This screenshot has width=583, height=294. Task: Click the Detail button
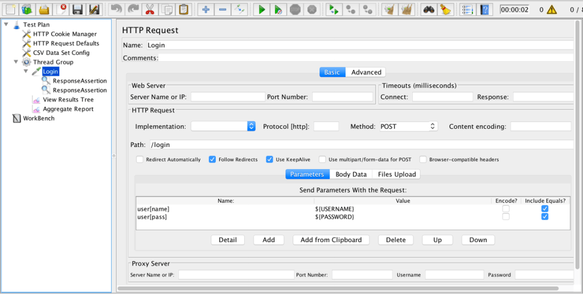[x=228, y=240]
